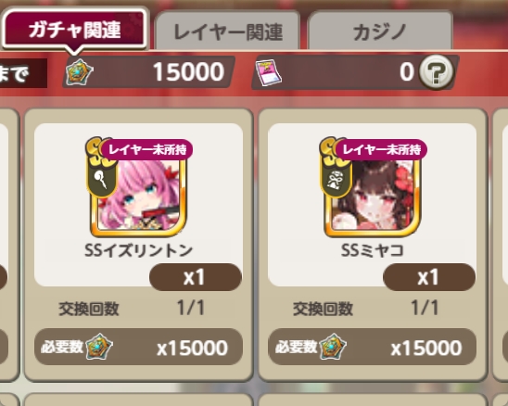The width and height of the screenshot is (508, 406).
Task: Click the レイヤー未所持 label on ミヤコ
Action: point(381,149)
